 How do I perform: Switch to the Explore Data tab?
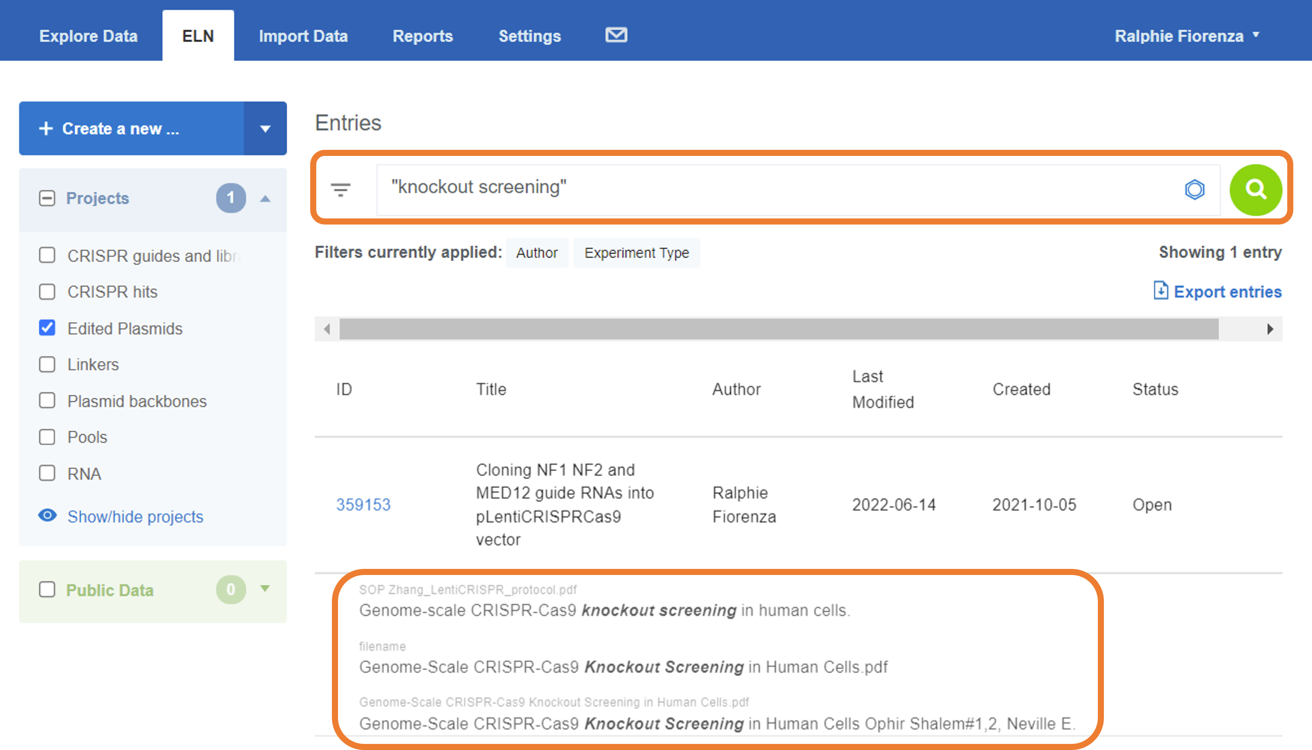tap(88, 36)
